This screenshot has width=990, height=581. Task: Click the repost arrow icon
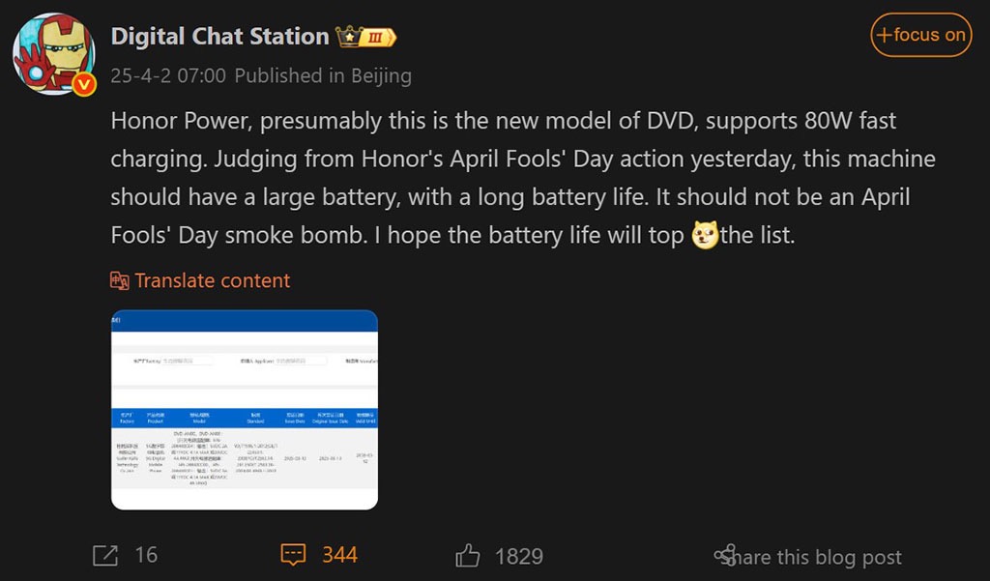tap(104, 555)
